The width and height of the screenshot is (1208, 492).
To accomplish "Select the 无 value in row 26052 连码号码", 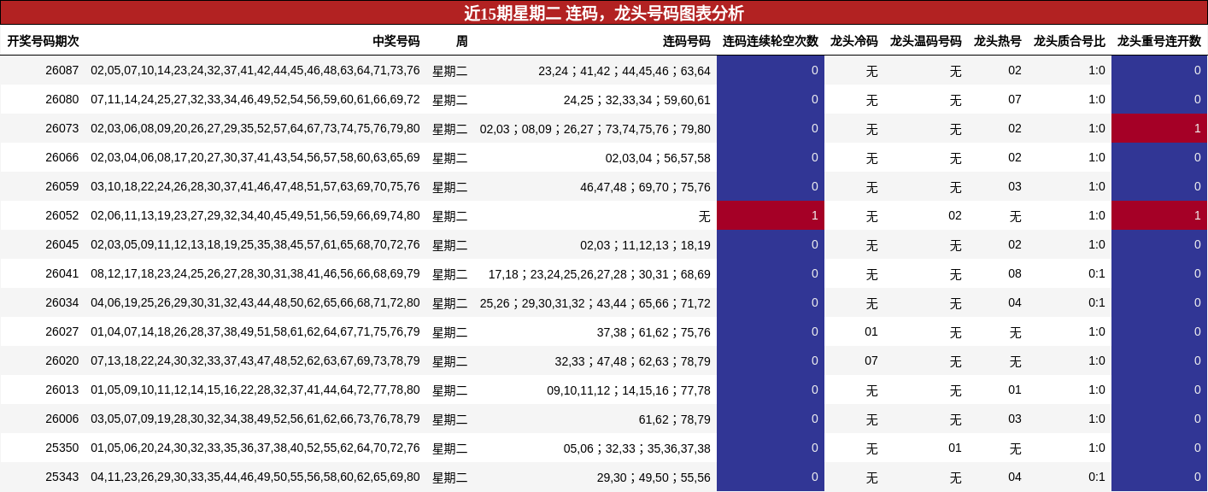I will (x=703, y=215).
